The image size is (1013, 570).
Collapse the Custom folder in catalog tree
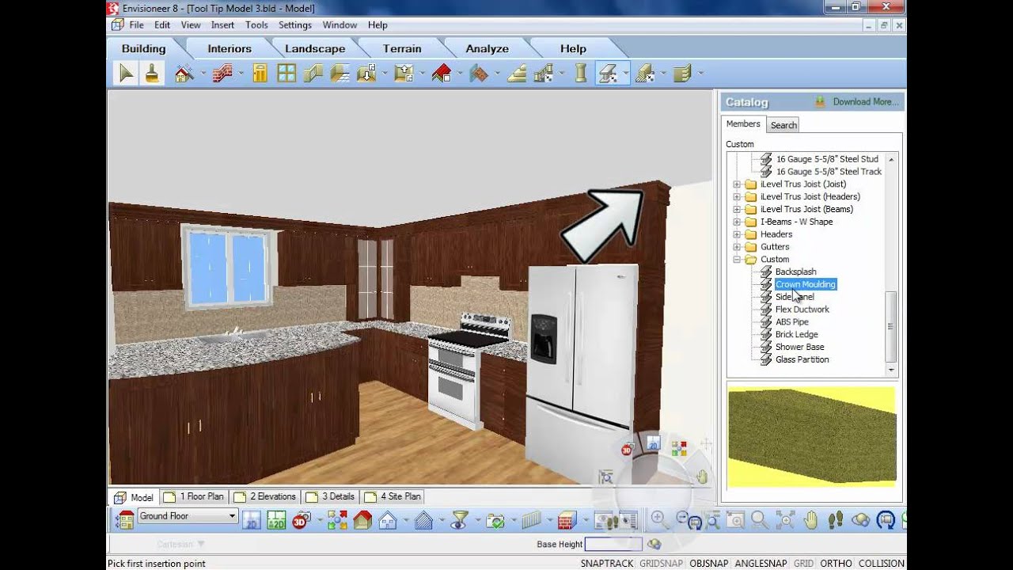tap(737, 260)
